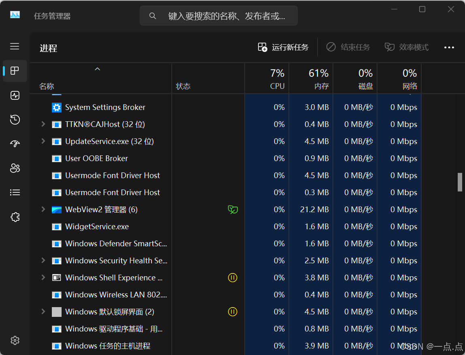Click the vertical scrollbar thumb
The width and height of the screenshot is (465, 355).
click(x=460, y=182)
